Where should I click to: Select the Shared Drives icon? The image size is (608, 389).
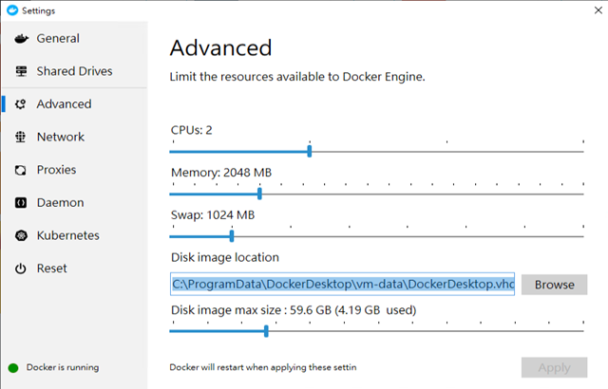click(x=21, y=71)
